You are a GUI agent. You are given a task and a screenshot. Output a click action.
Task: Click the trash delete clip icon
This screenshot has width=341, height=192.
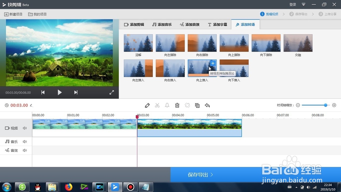click(177, 106)
